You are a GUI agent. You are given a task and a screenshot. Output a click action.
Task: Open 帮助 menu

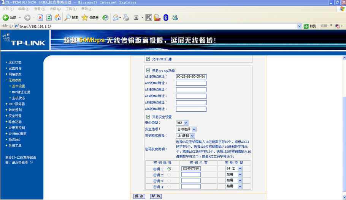[x=87, y=9]
